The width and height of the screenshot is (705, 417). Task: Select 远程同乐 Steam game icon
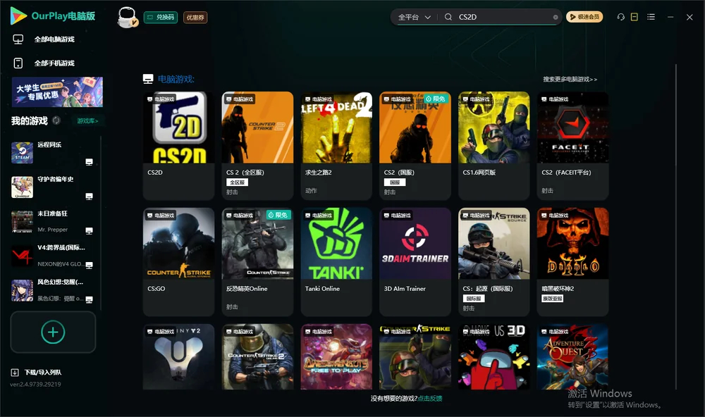tap(22, 153)
